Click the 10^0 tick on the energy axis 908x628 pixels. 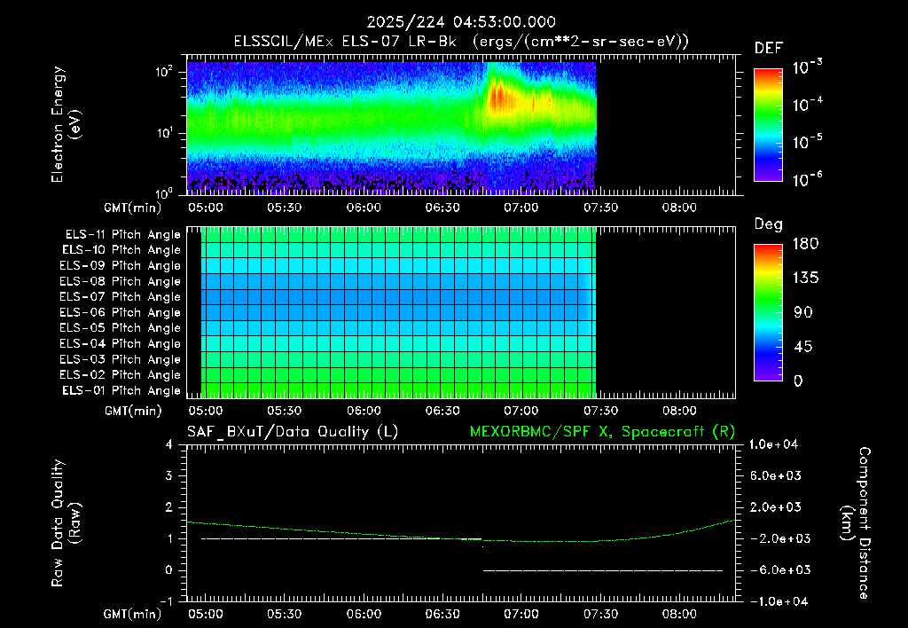point(165,192)
